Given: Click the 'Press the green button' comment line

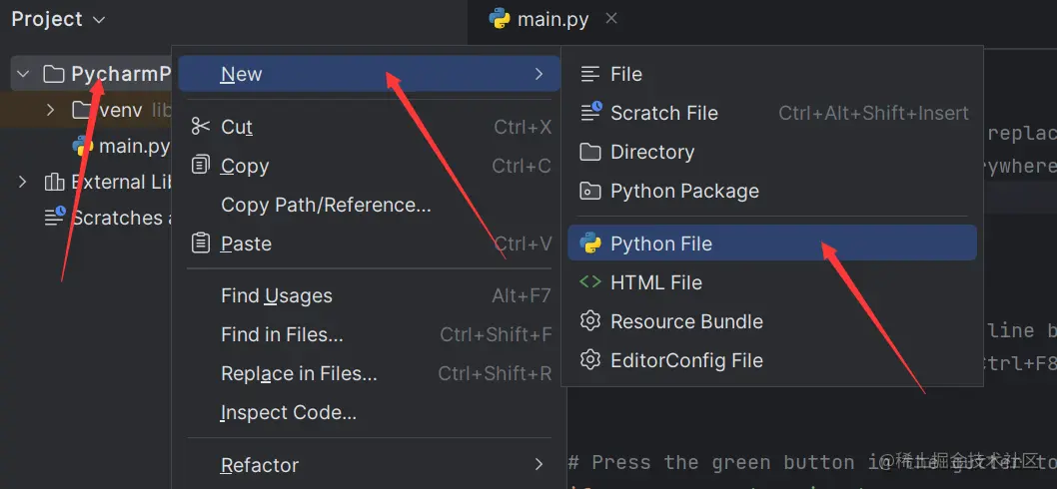Looking at the screenshot, I should tap(812, 462).
